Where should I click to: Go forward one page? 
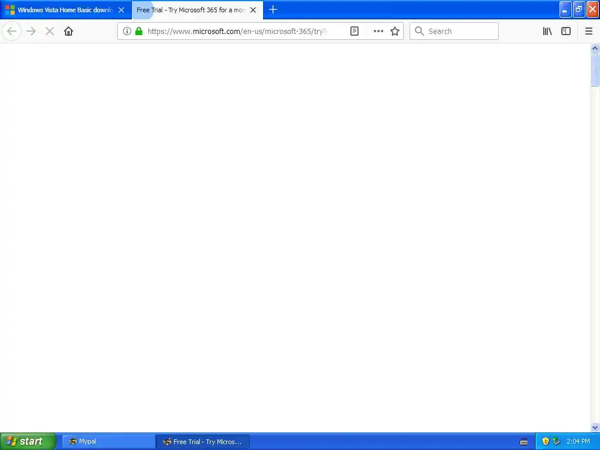pyautogui.click(x=31, y=31)
